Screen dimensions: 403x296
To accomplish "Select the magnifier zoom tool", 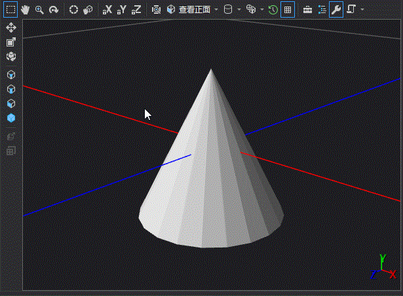I will pyautogui.click(x=39, y=10).
